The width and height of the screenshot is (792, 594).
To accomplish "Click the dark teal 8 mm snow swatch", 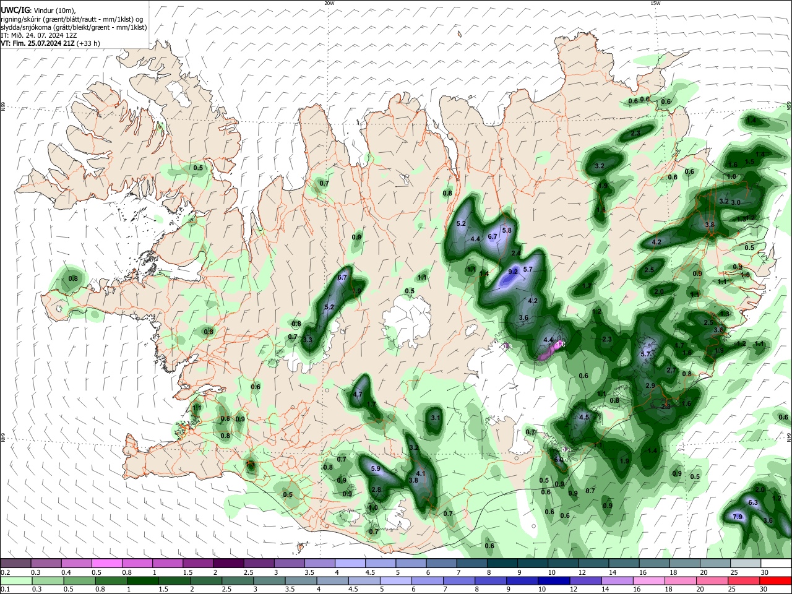I will [502, 563].
